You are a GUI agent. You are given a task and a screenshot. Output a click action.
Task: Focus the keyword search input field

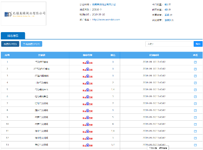[169, 44]
